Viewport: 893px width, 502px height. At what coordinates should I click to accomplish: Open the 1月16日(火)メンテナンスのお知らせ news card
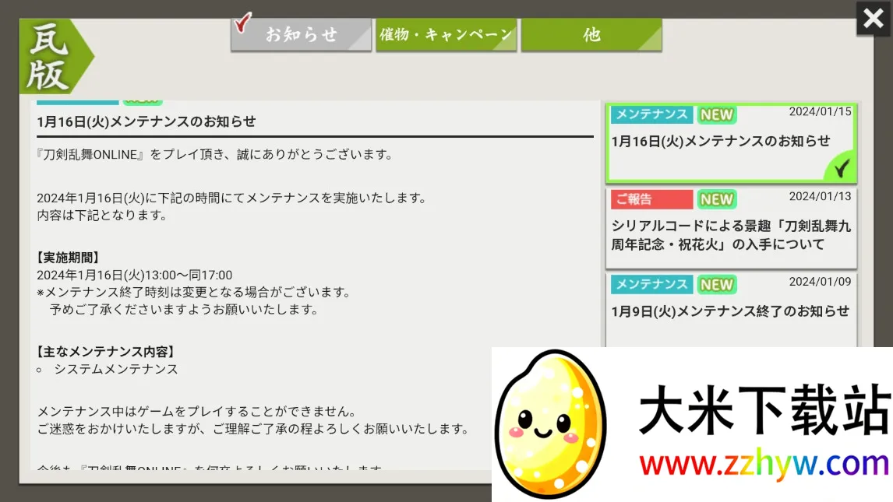(731, 143)
